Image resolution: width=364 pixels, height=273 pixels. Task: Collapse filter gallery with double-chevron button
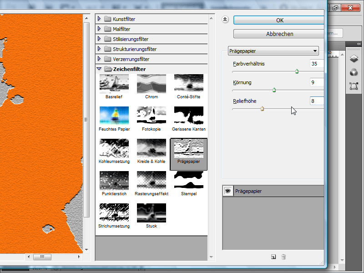[225, 20]
